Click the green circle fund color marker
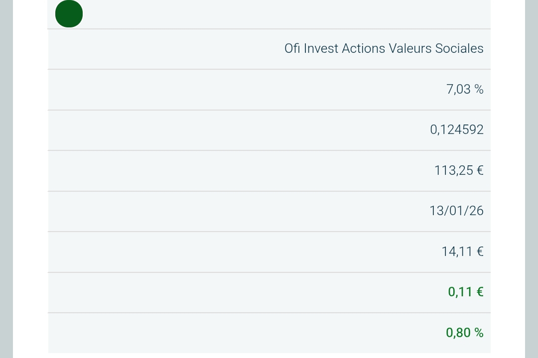 click(69, 14)
